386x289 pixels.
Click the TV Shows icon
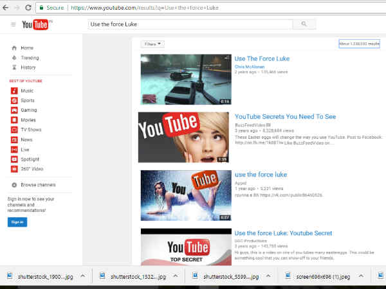click(x=14, y=130)
